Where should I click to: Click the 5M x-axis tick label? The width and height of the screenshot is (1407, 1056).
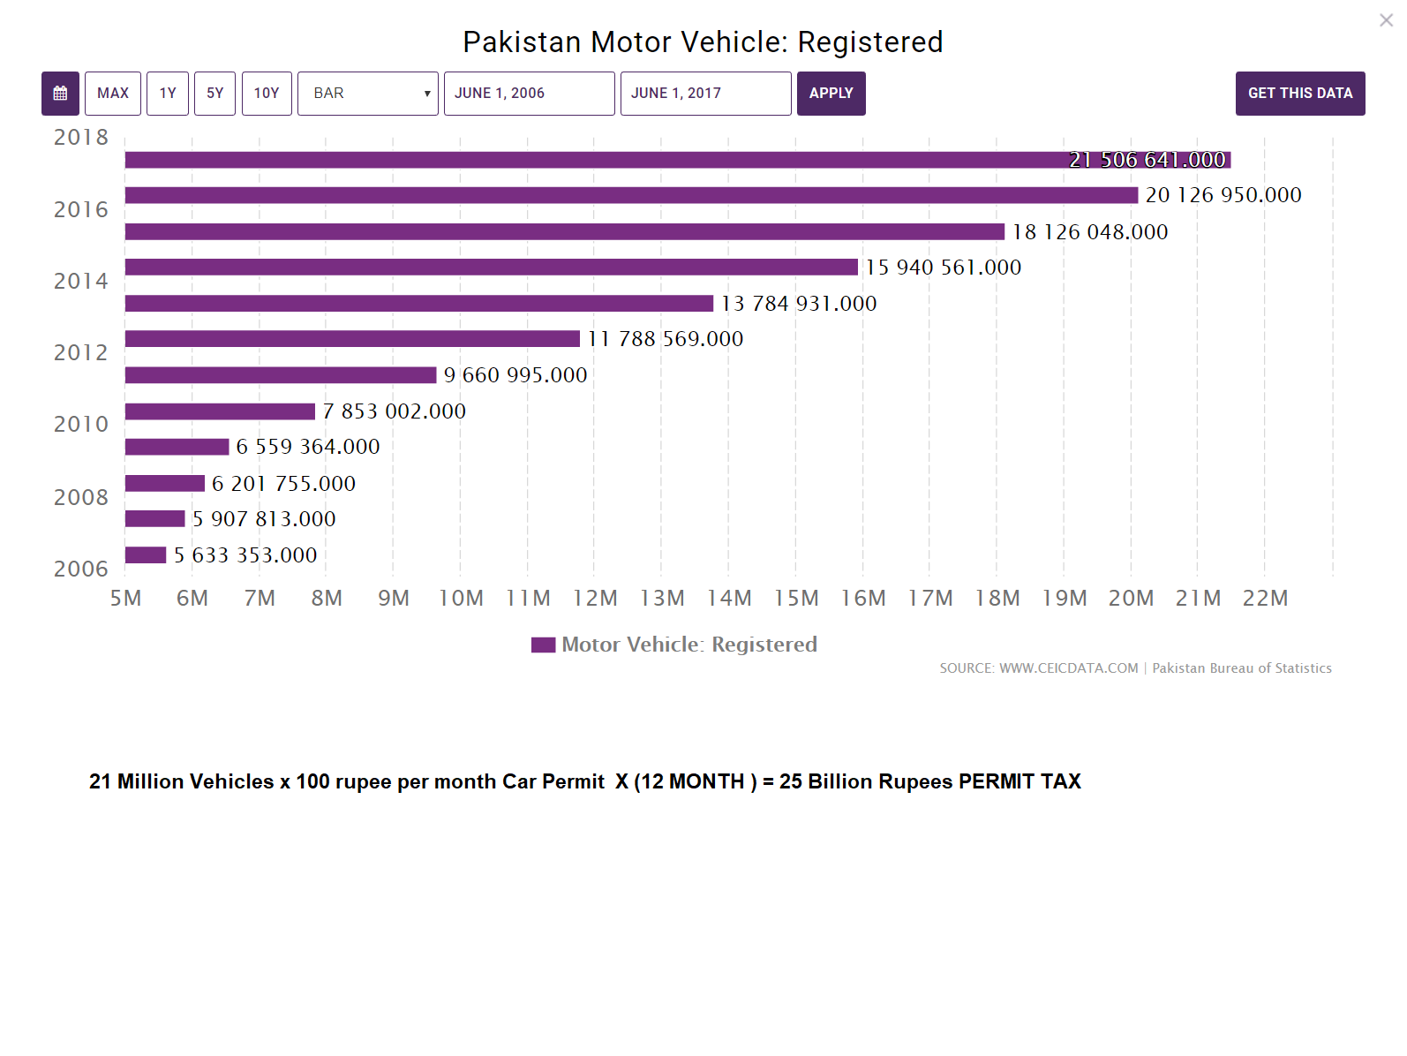coord(125,599)
